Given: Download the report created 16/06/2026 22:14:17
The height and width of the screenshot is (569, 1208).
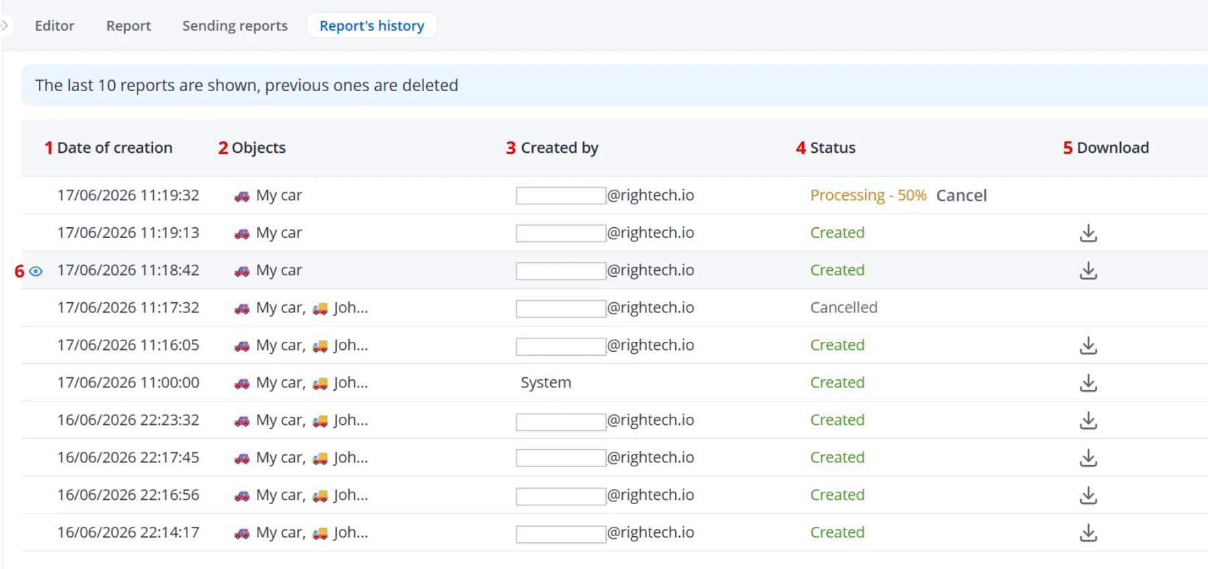Looking at the screenshot, I should click(1088, 533).
